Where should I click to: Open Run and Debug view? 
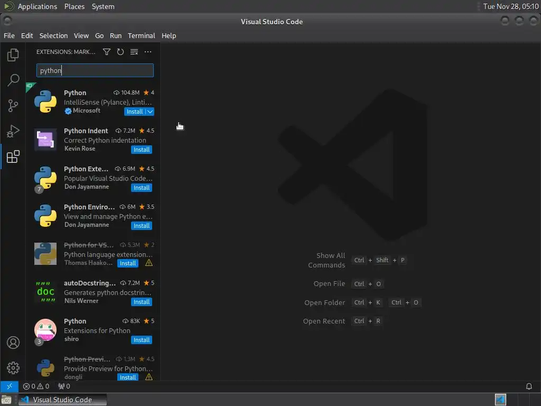tap(13, 131)
